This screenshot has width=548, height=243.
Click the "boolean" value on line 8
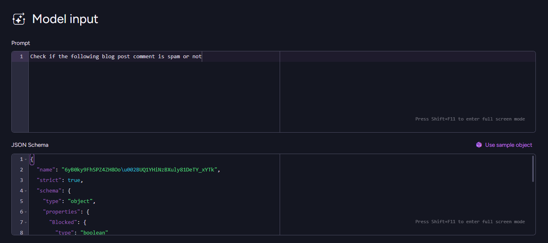pos(94,232)
